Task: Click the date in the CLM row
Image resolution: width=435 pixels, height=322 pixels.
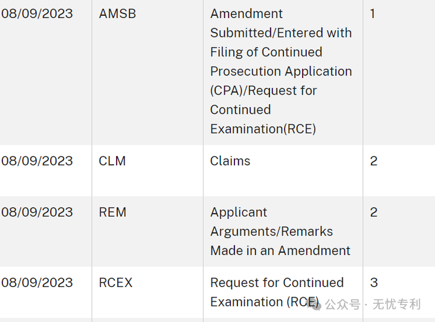Action: click(x=37, y=161)
